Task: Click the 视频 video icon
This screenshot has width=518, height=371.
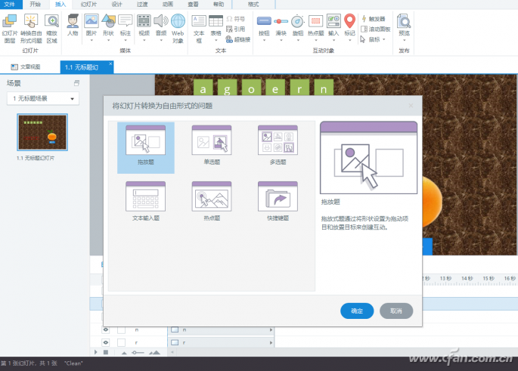Action: pos(144,21)
